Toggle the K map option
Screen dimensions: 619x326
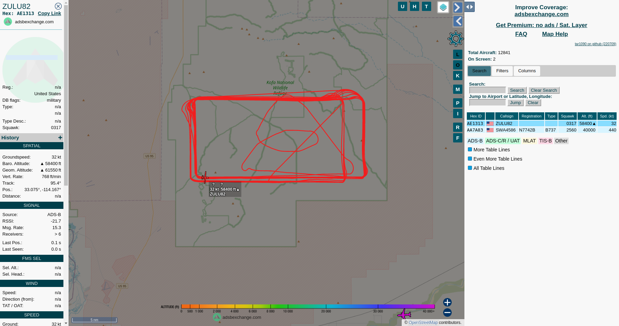458,75
